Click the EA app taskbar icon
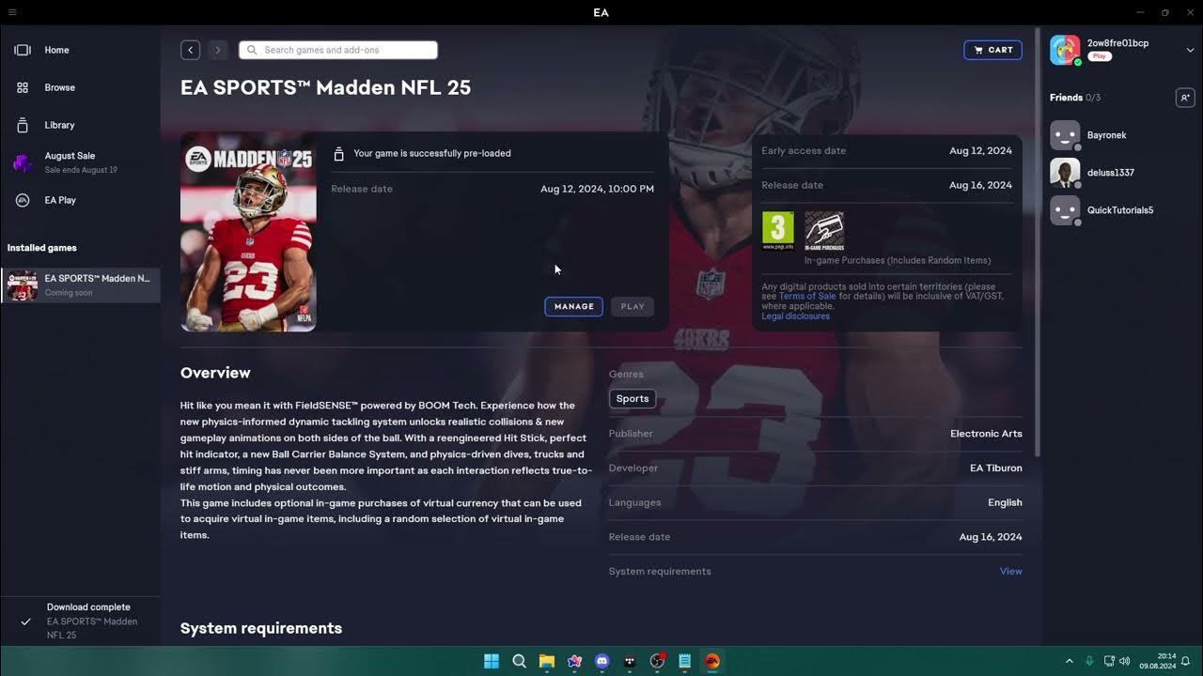The height and width of the screenshot is (676, 1203). (x=712, y=661)
